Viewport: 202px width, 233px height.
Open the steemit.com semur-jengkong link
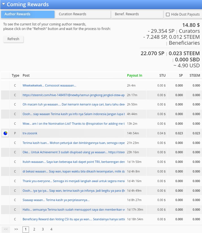pos(74,95)
